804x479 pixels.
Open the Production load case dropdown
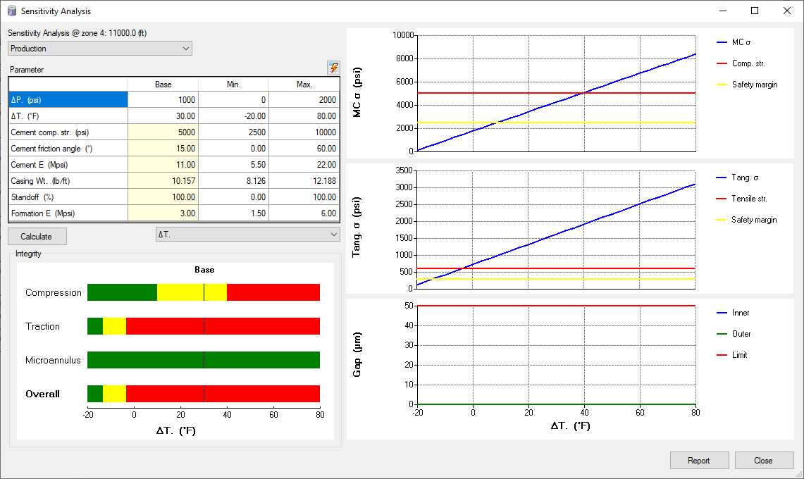point(99,49)
